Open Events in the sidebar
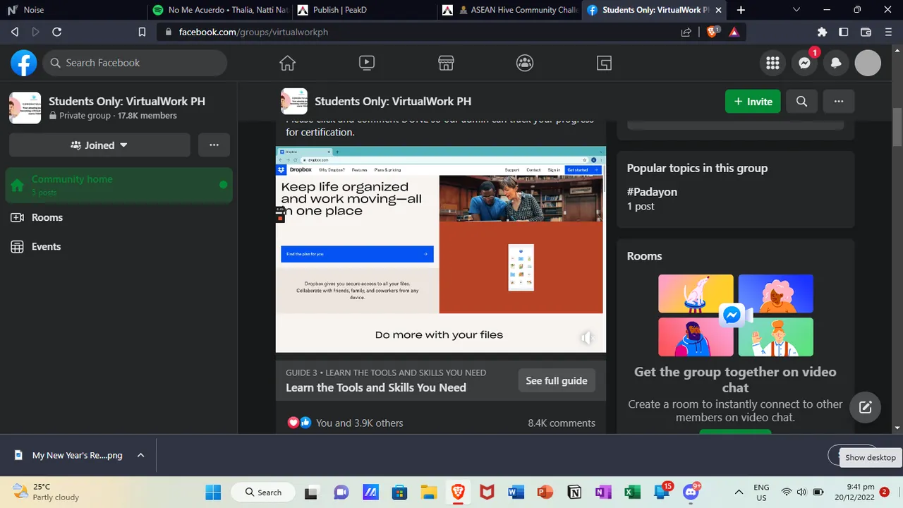Screen dimensions: 903x508 119,246
